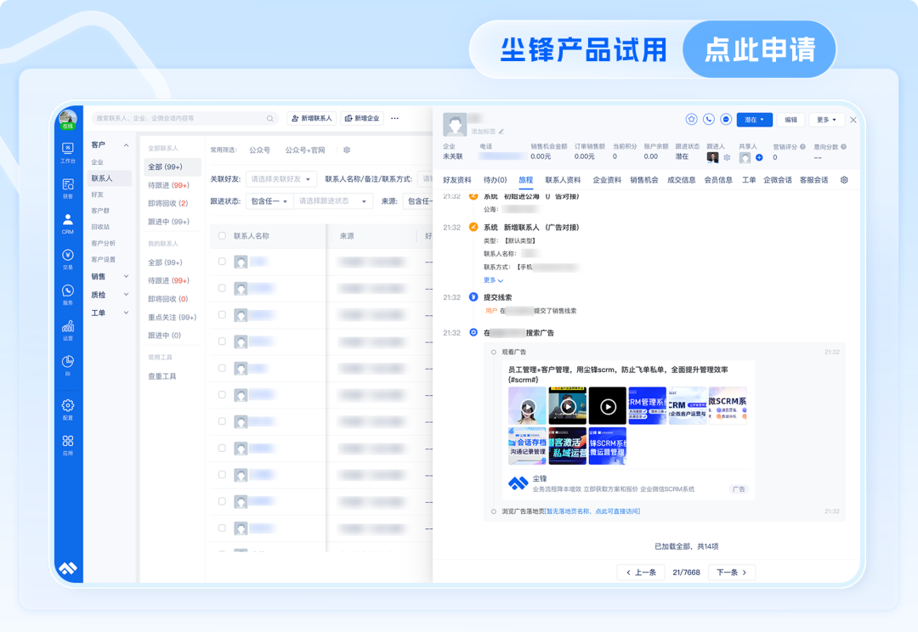Screen dimensions: 918x632
Task: Open the 配置 settings sidebar icon
Action: coord(68,409)
